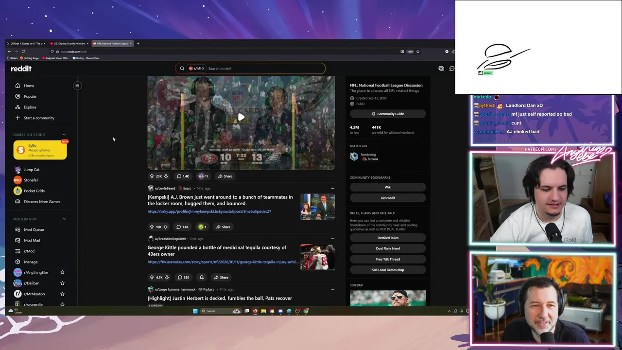Open Detailed Rules

coord(388,238)
